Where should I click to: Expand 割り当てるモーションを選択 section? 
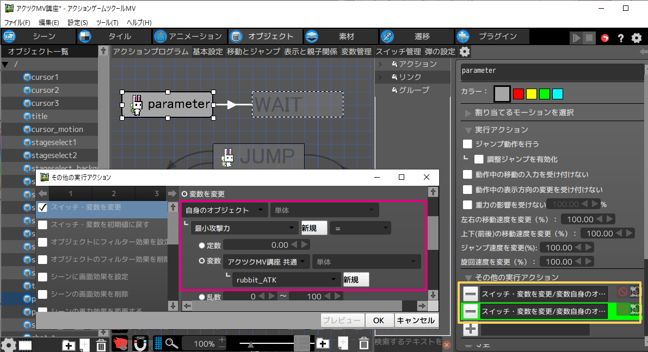[x=468, y=112]
